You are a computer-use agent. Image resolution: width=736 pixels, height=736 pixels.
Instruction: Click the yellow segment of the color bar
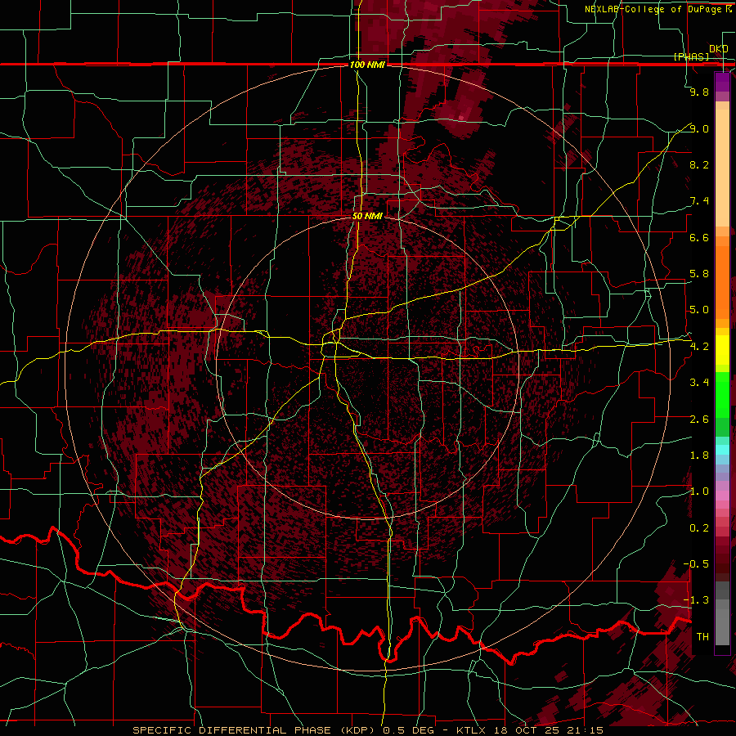coord(722,350)
